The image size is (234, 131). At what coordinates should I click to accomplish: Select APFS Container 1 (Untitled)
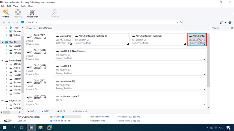pos(159,39)
